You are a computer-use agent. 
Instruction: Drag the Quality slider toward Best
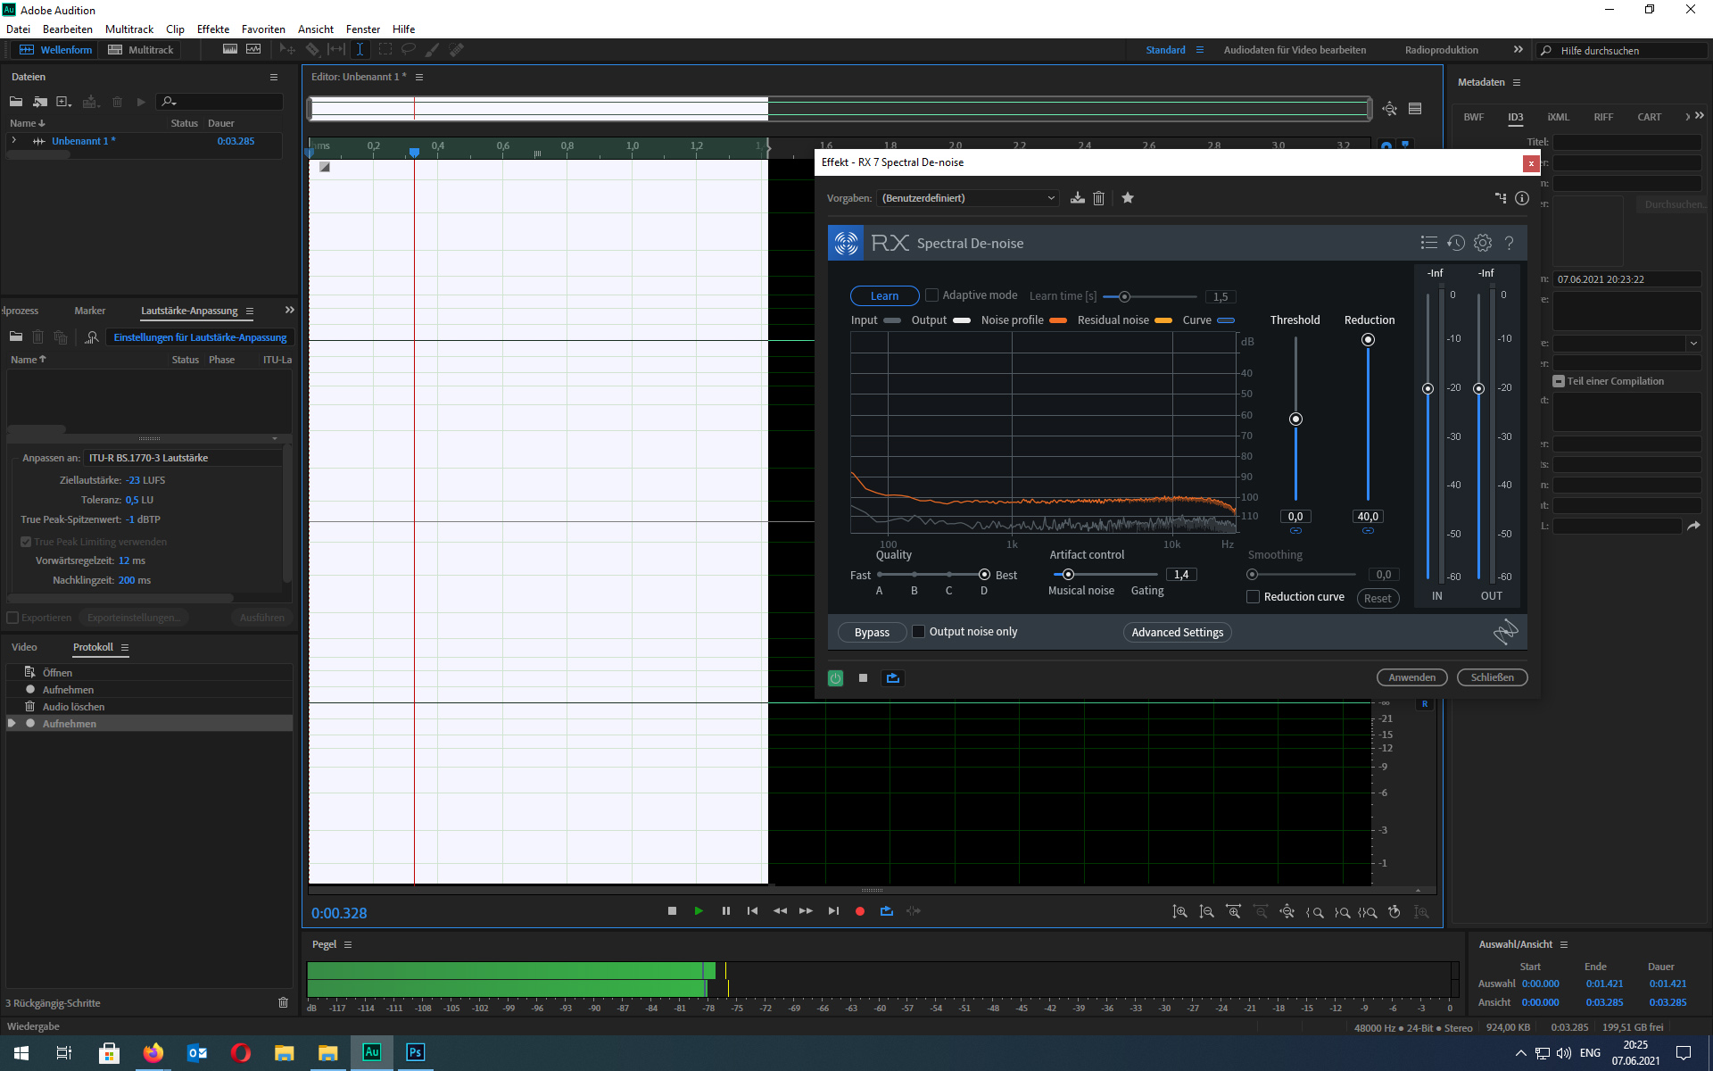[983, 574]
